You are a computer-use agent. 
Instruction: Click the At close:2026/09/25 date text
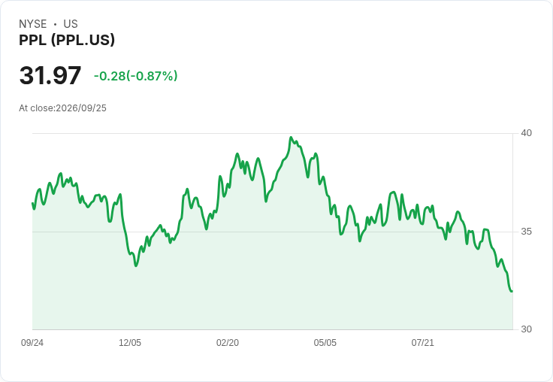(63, 108)
